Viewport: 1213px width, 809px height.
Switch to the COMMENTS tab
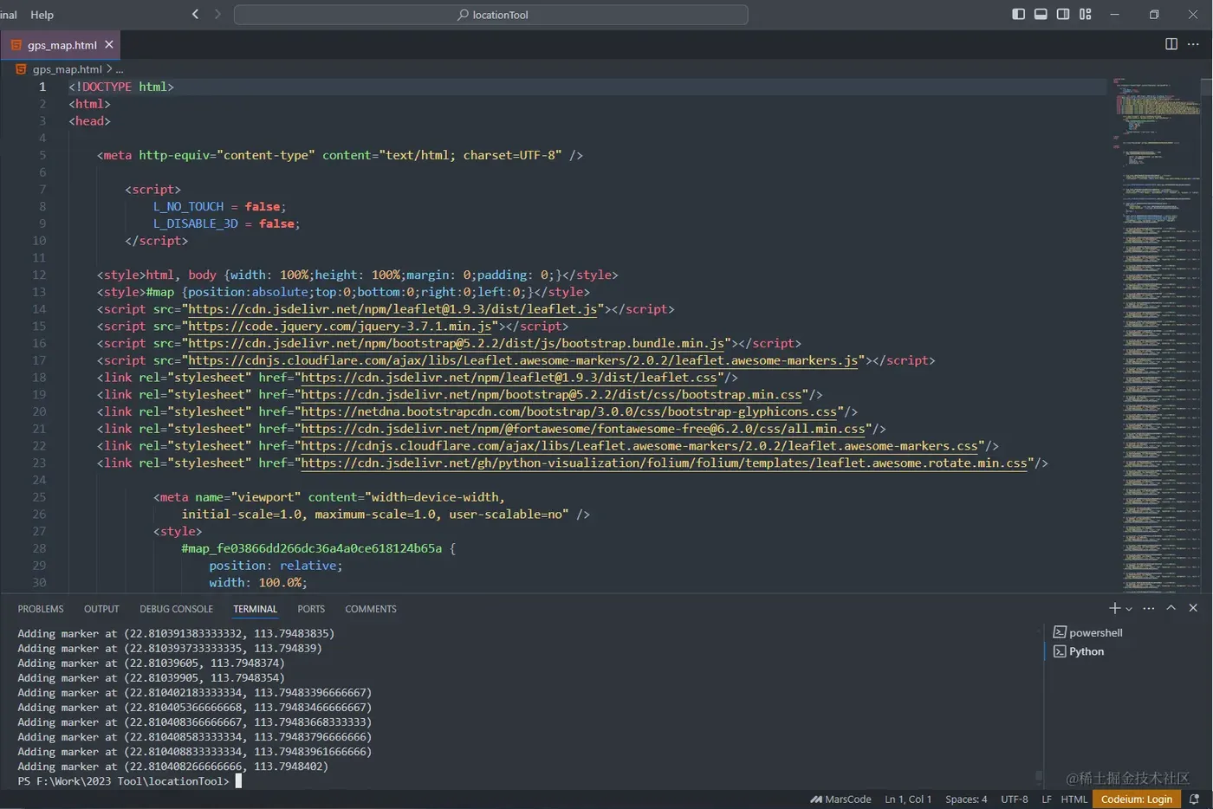tap(371, 609)
